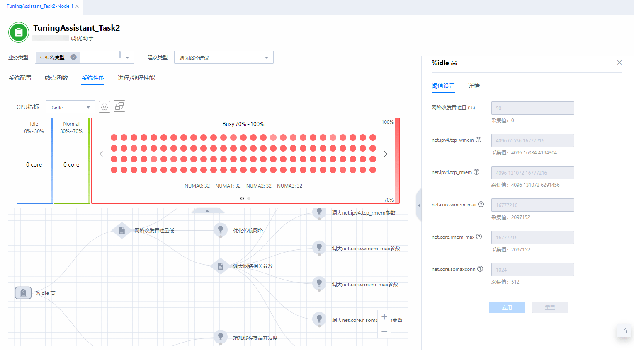Click the net.core.somaxconn input field
634x350 pixels.
[533, 270]
